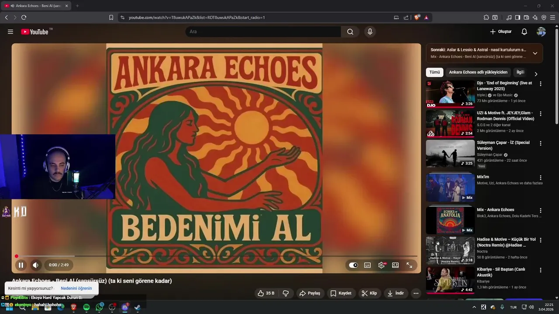Image resolution: width=559 pixels, height=314 pixels.
Task: Open Brave Wallet icon
Action: 526,17
